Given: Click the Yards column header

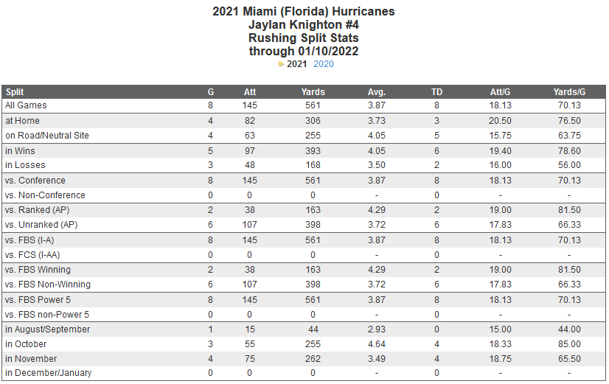Looking at the screenshot, I should coord(313,92).
